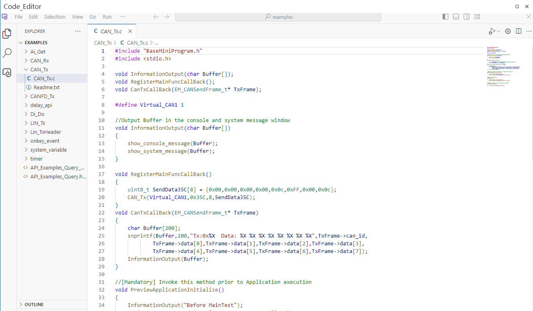Collapse the CAN_Tx folder
533x311 pixels.
tap(39, 69)
